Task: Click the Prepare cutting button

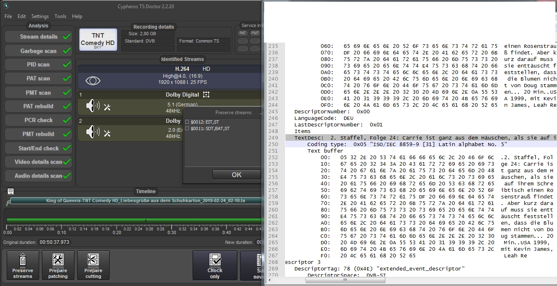Action: pos(93,265)
